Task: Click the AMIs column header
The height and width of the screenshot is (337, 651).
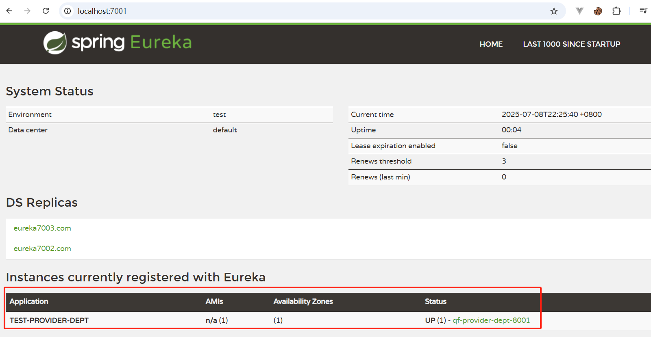Action: (x=214, y=301)
